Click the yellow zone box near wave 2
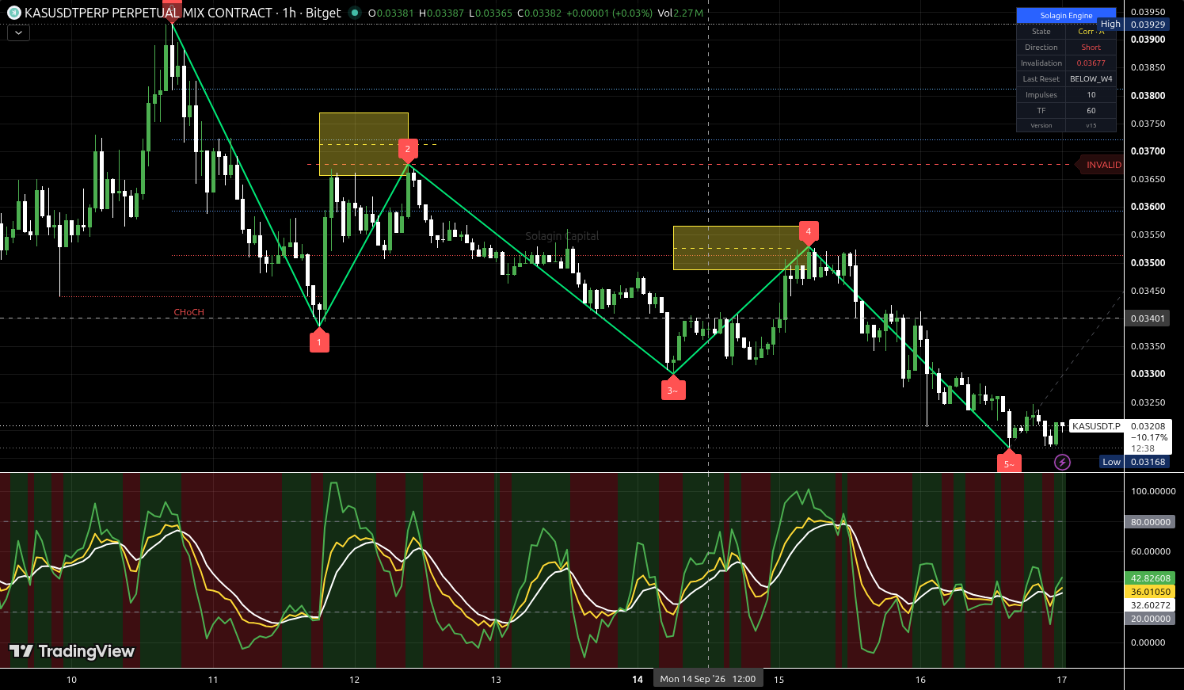This screenshot has height=690, width=1184. point(364,144)
